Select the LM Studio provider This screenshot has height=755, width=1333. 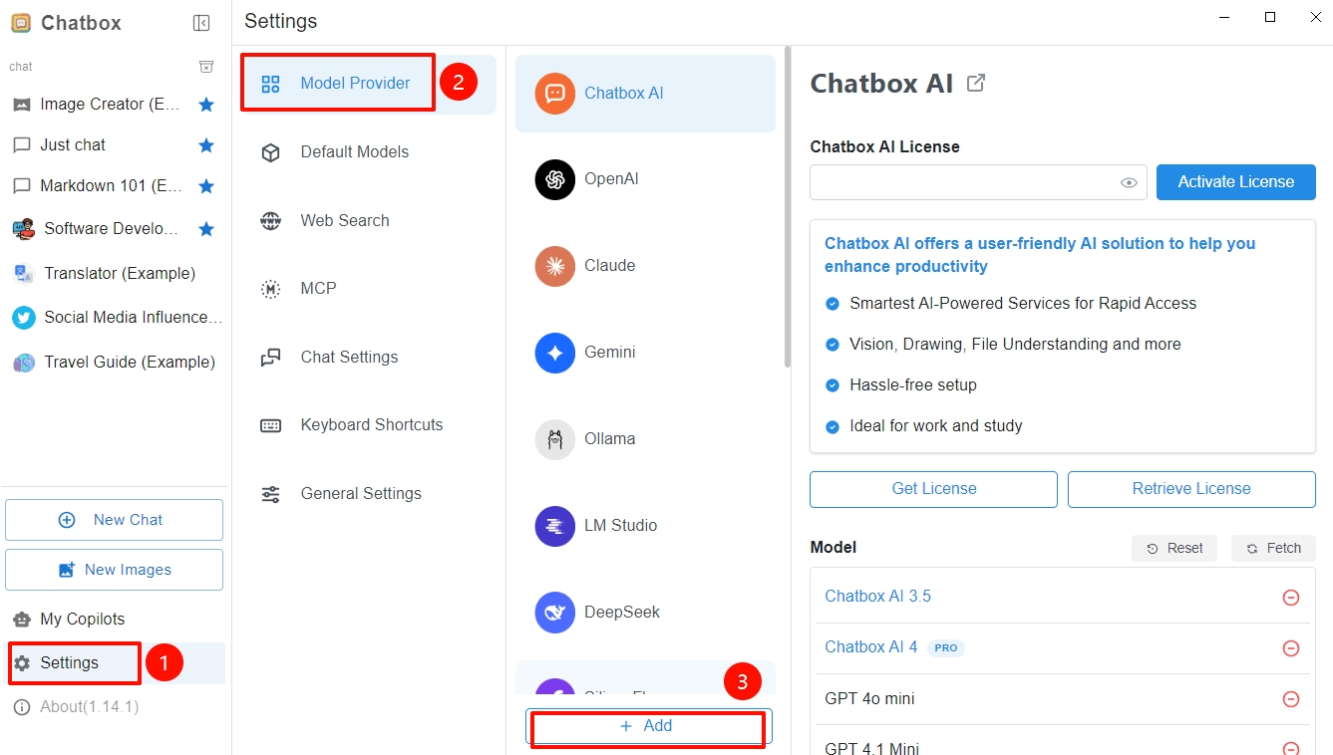pyautogui.click(x=645, y=526)
